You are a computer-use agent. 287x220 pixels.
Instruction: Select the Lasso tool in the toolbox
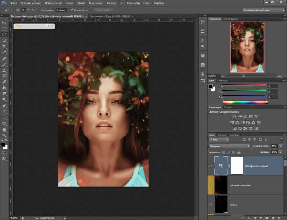4,34
